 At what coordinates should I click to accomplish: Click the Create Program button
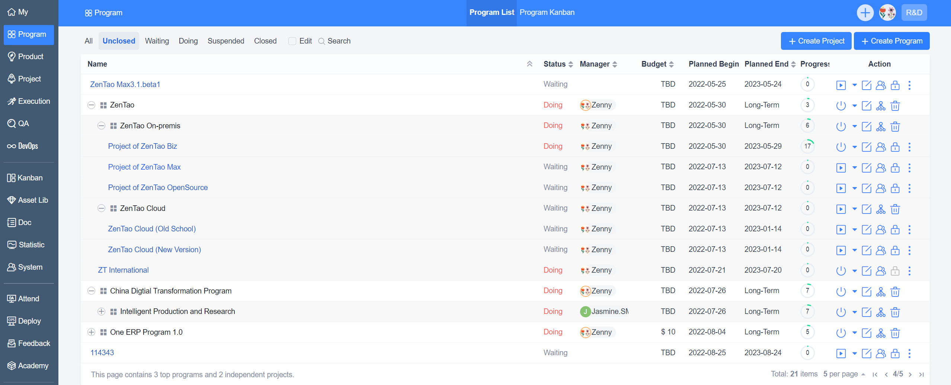point(891,41)
